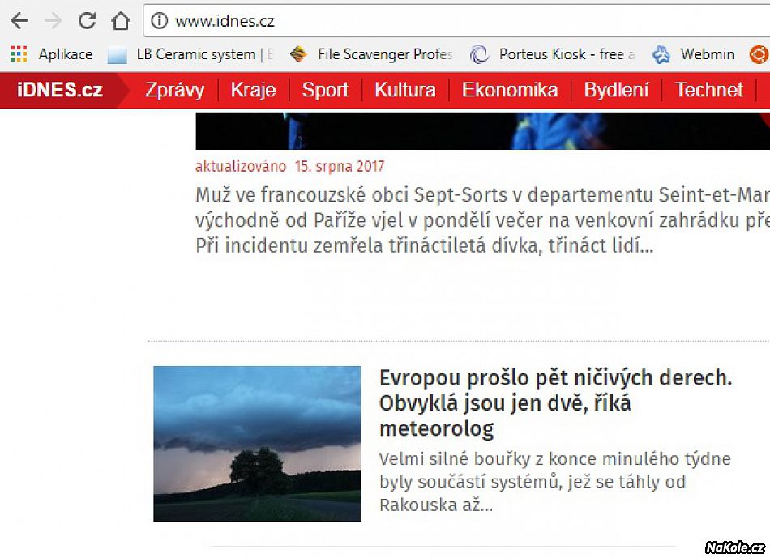Viewport: 770px width, 558px height.
Task: Open the Bydlení section
Action: [x=616, y=90]
